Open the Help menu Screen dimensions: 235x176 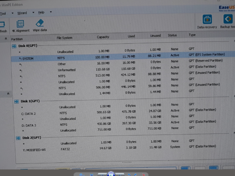(x=41, y=12)
